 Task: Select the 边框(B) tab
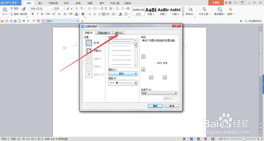tap(89, 33)
